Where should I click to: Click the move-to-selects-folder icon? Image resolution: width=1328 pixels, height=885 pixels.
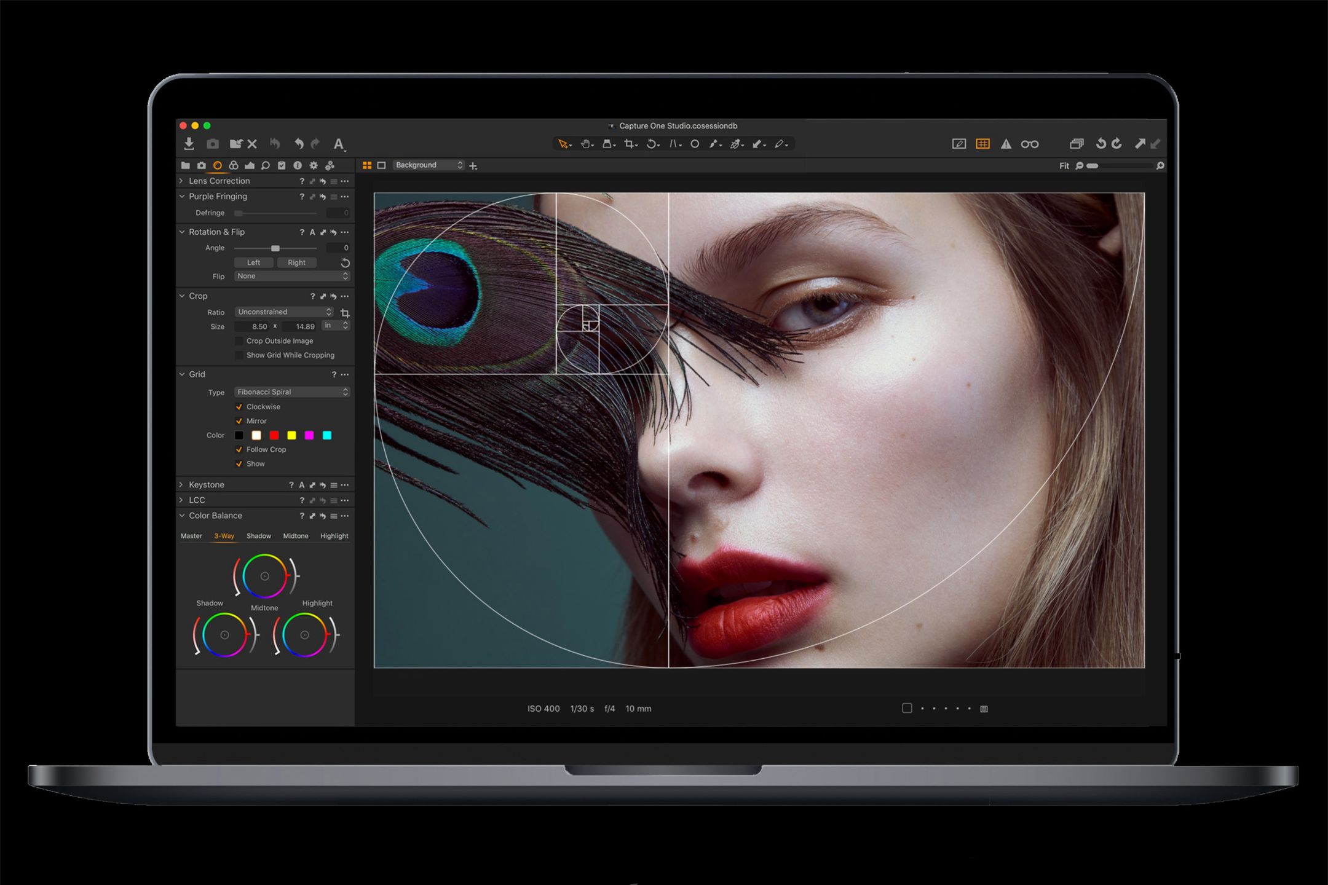click(235, 144)
